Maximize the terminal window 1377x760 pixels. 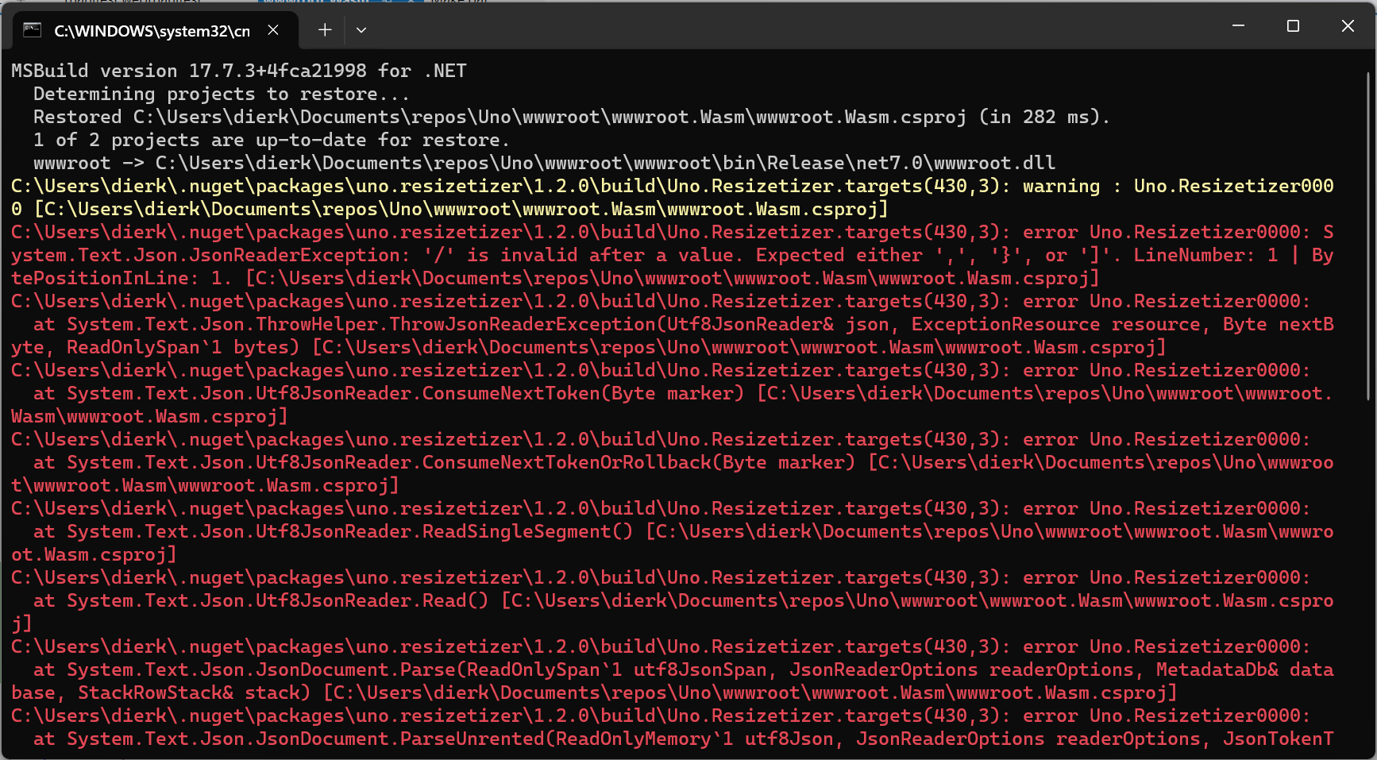pos(1292,25)
